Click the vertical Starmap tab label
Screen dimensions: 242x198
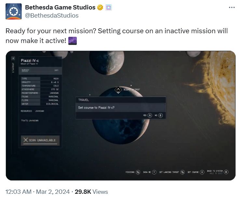point(13,68)
